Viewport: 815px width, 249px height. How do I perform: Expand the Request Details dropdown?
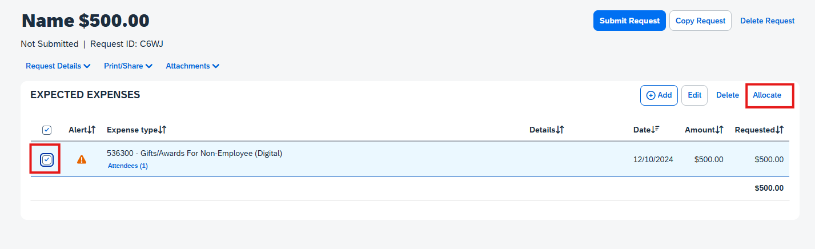point(58,66)
